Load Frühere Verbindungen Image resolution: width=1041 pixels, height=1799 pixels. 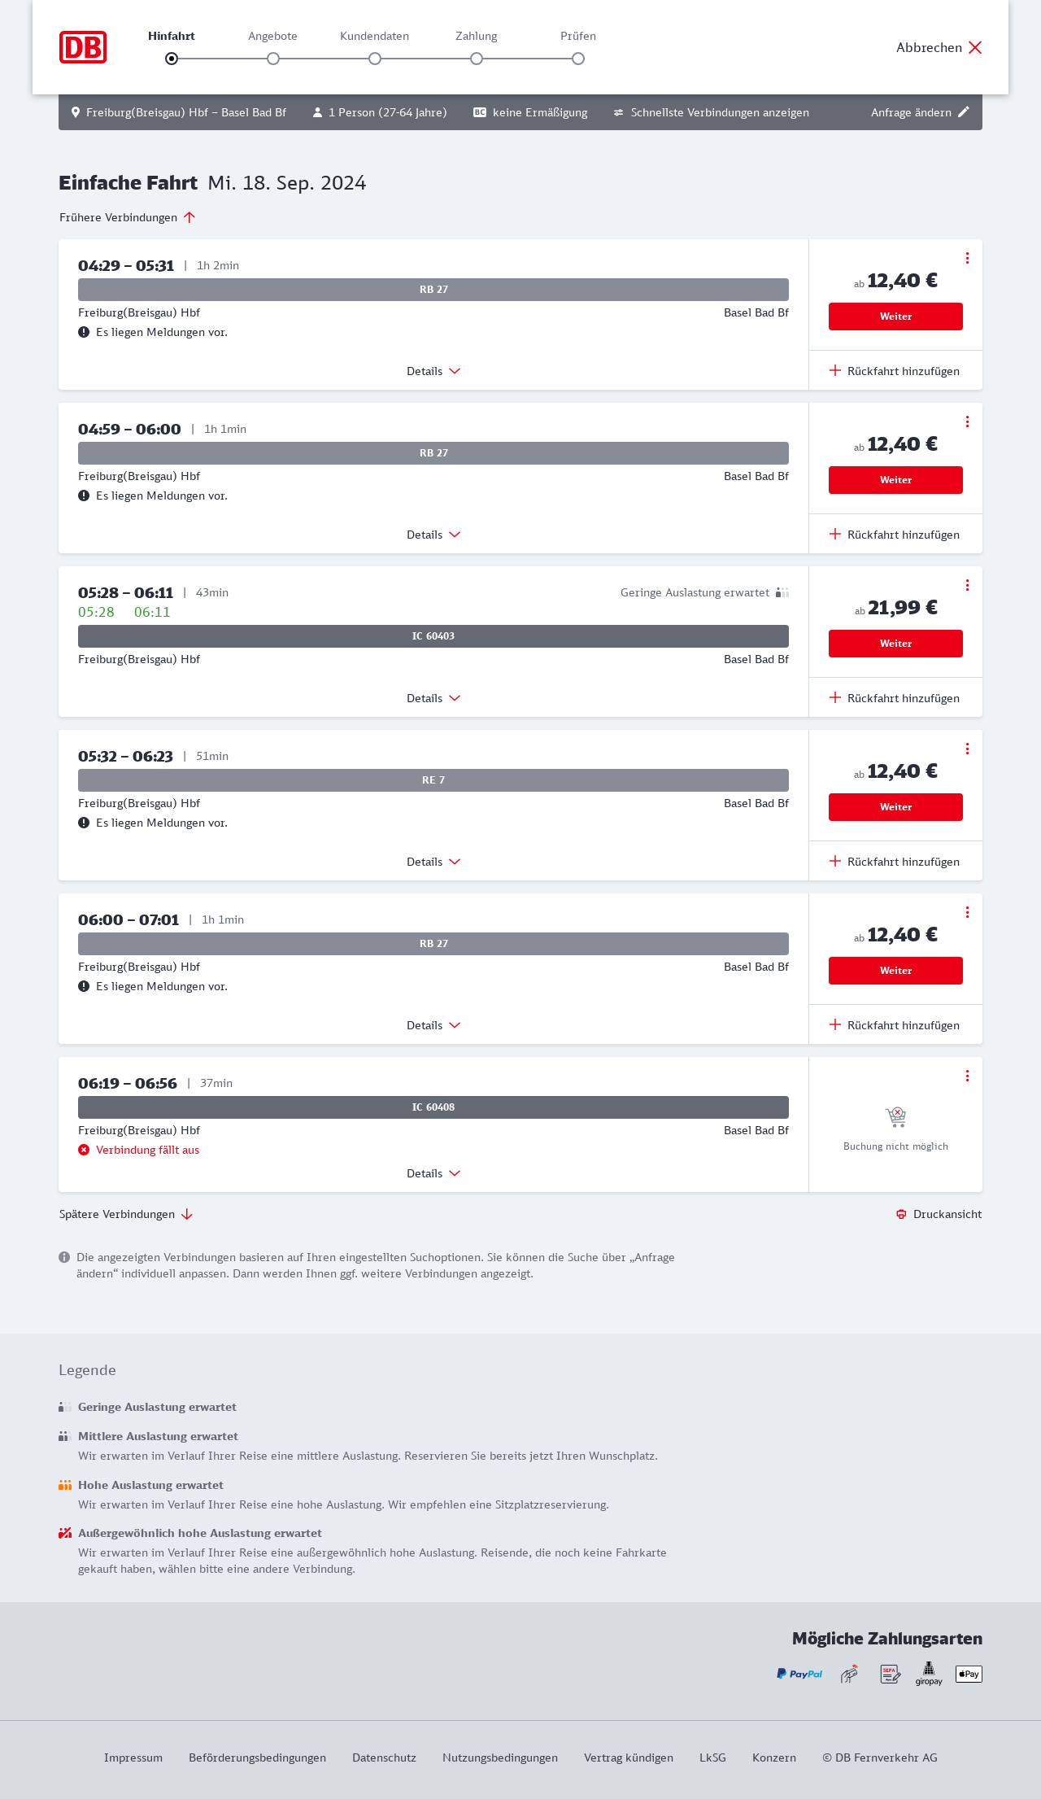coord(127,217)
